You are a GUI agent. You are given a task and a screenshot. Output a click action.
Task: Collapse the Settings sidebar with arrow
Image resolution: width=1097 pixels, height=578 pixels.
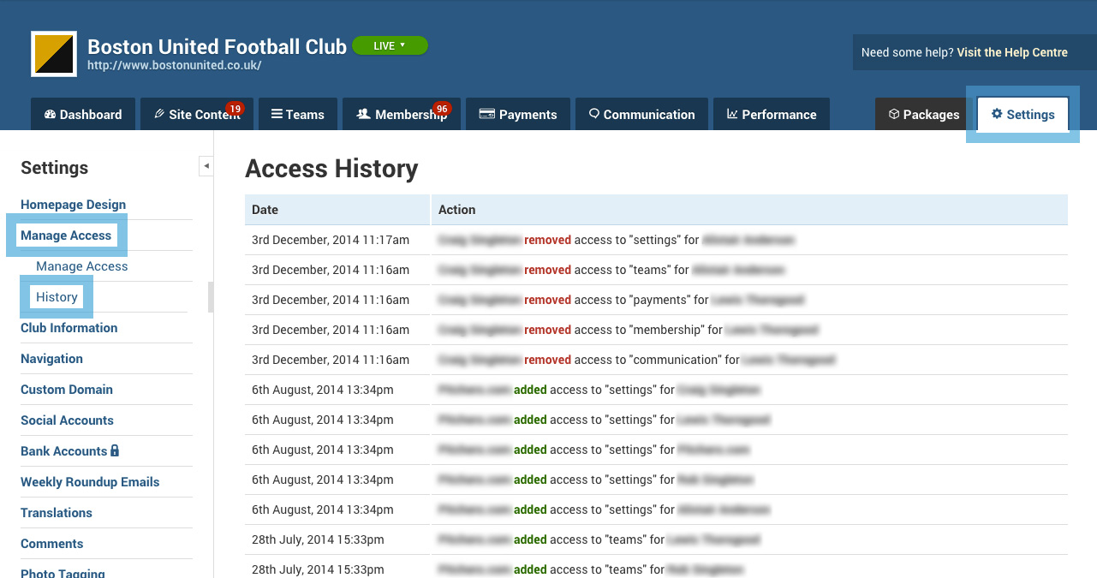click(x=206, y=166)
